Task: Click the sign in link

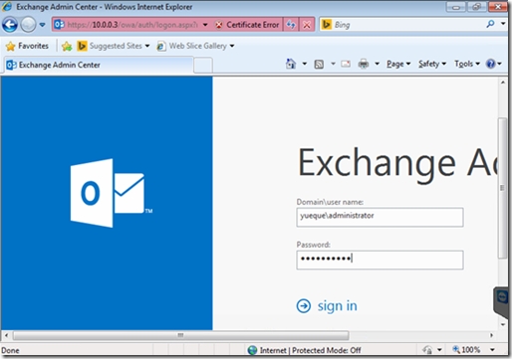Action: (337, 305)
